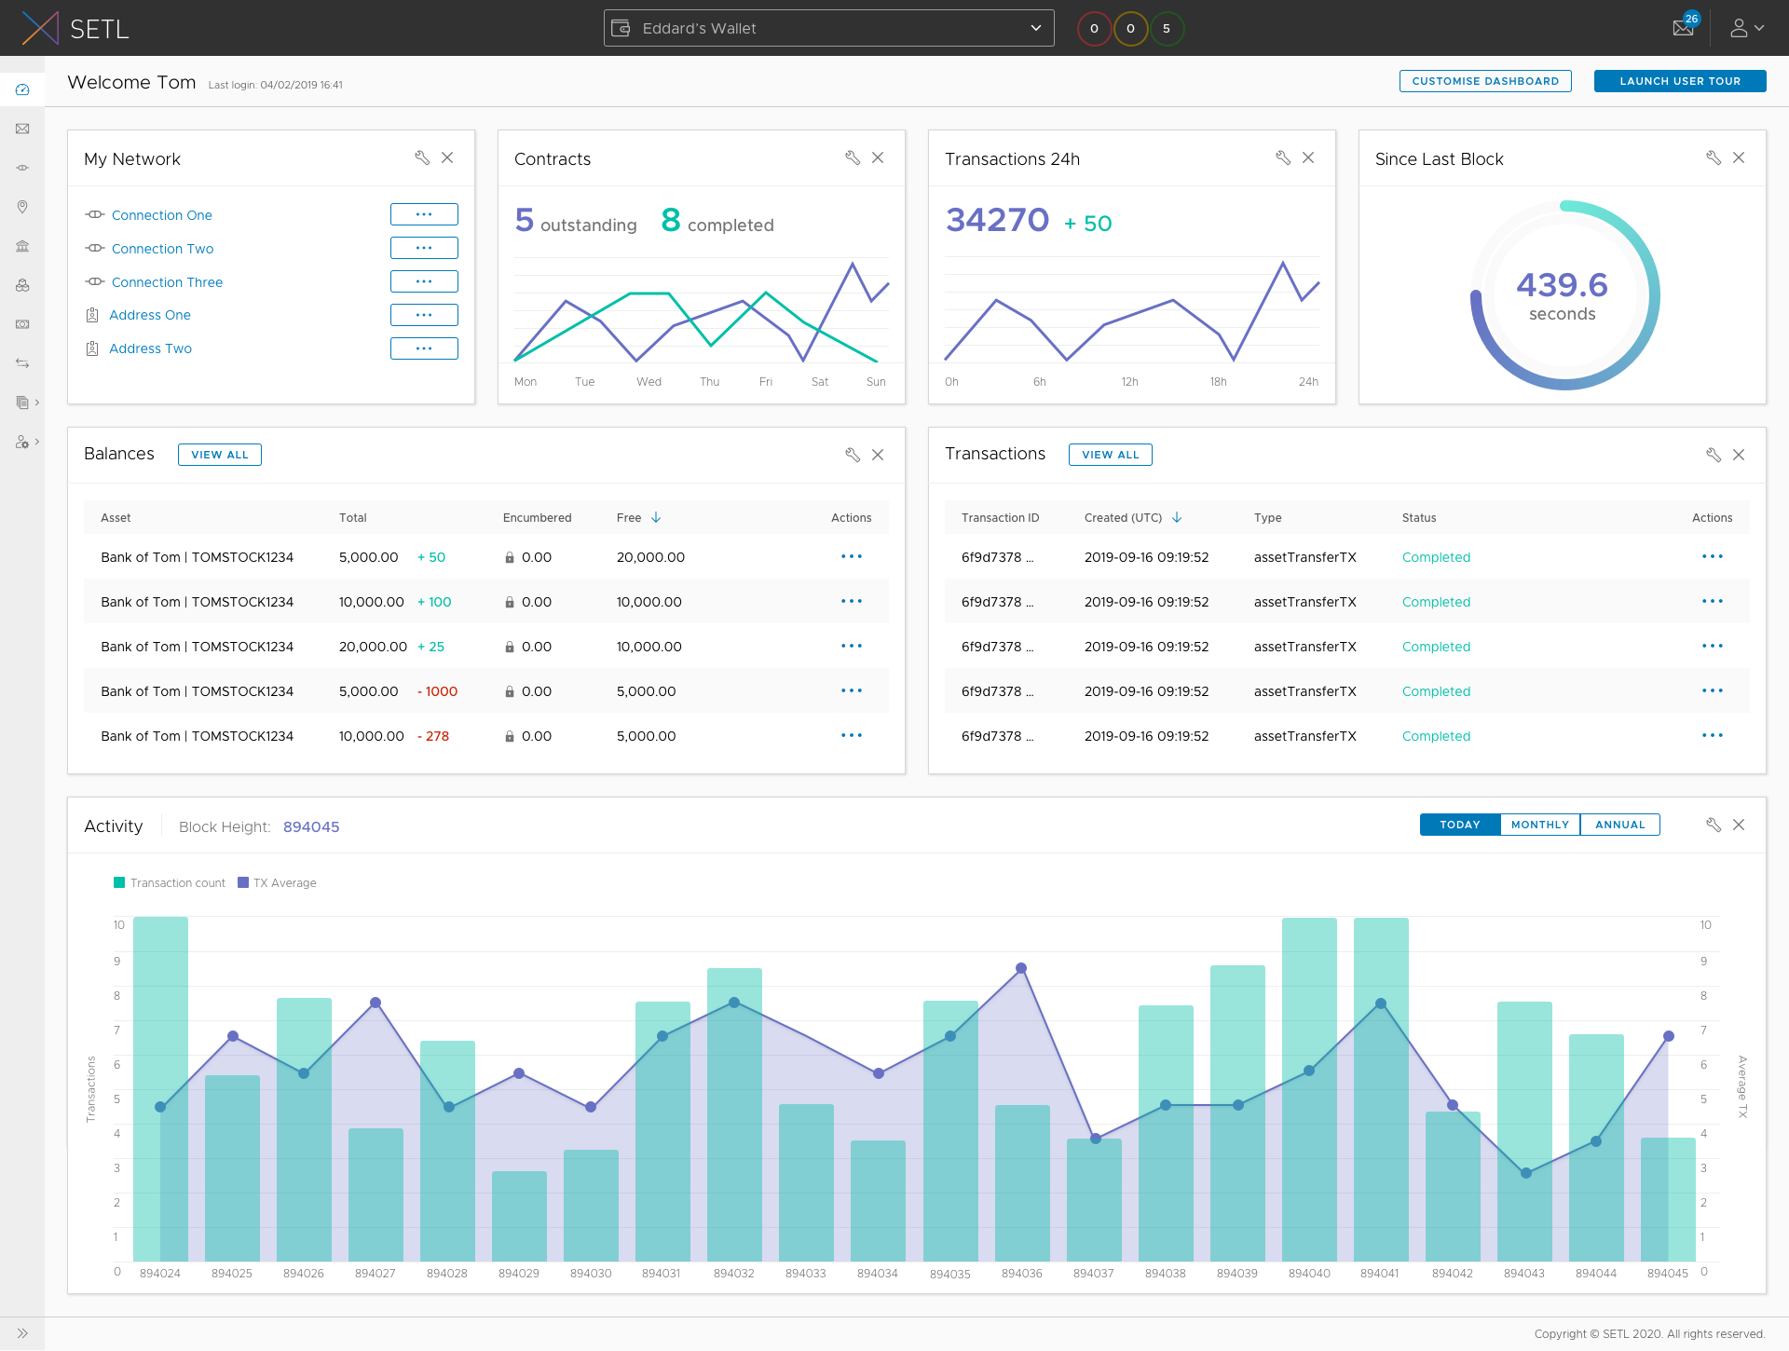Configure Transactions 24h widget wrench
Screen dimensions: 1789x1351
tap(1283, 157)
